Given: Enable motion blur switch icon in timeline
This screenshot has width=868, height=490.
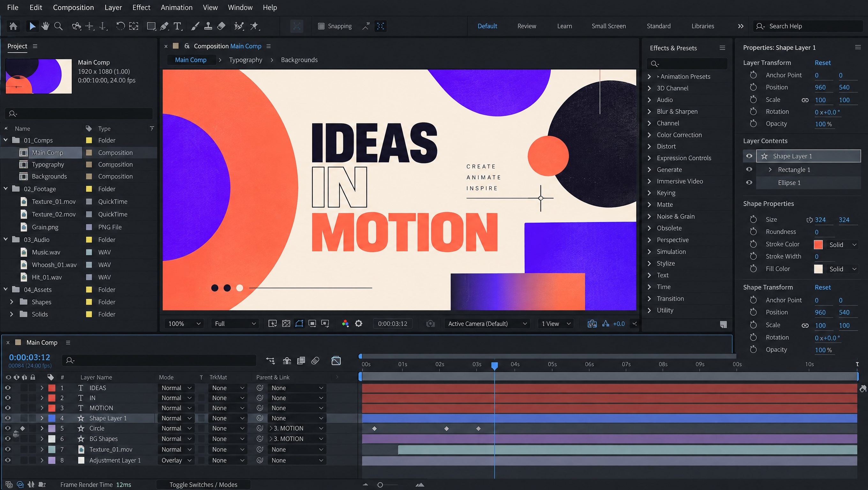Looking at the screenshot, I should (315, 361).
